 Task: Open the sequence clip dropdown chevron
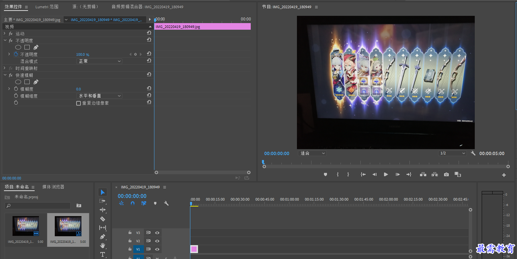point(66,20)
